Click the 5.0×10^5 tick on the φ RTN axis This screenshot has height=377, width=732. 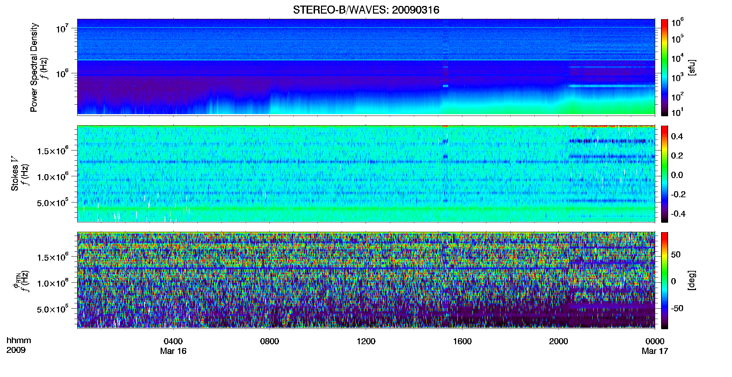point(52,309)
